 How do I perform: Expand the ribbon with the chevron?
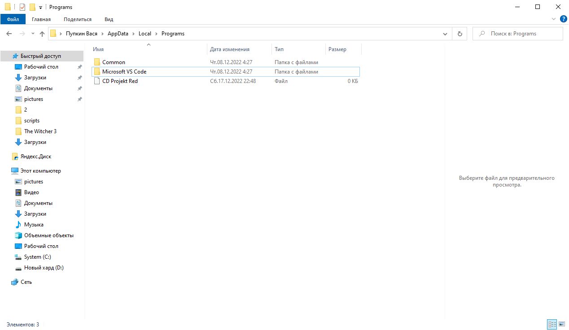(x=553, y=19)
